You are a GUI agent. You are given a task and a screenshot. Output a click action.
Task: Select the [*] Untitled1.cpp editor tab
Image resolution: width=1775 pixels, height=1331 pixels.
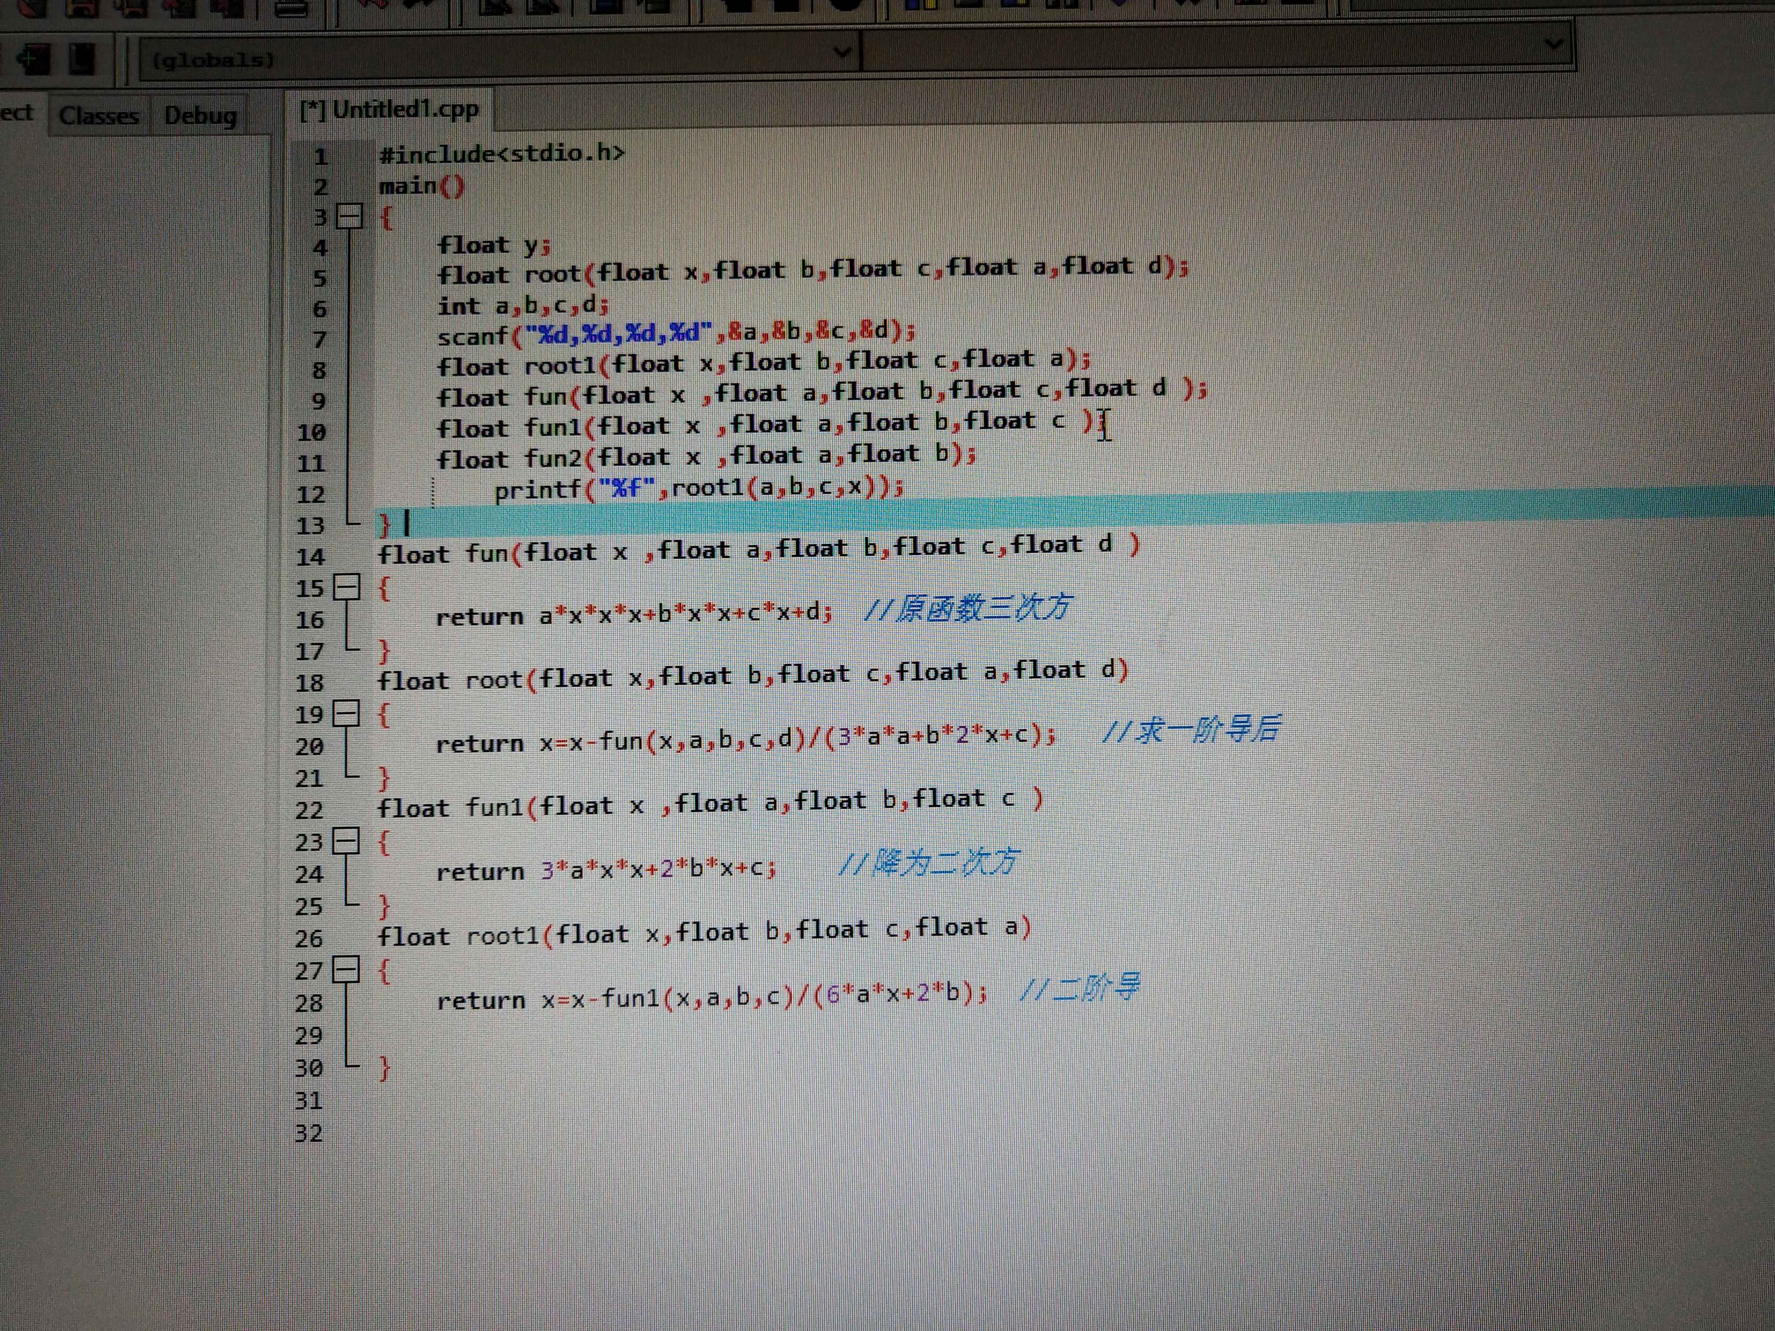coord(389,109)
